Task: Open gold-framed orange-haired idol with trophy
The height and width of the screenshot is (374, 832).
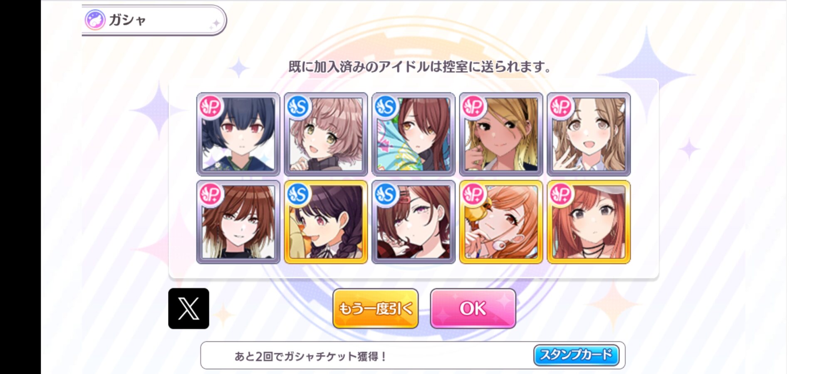Action: (x=501, y=222)
